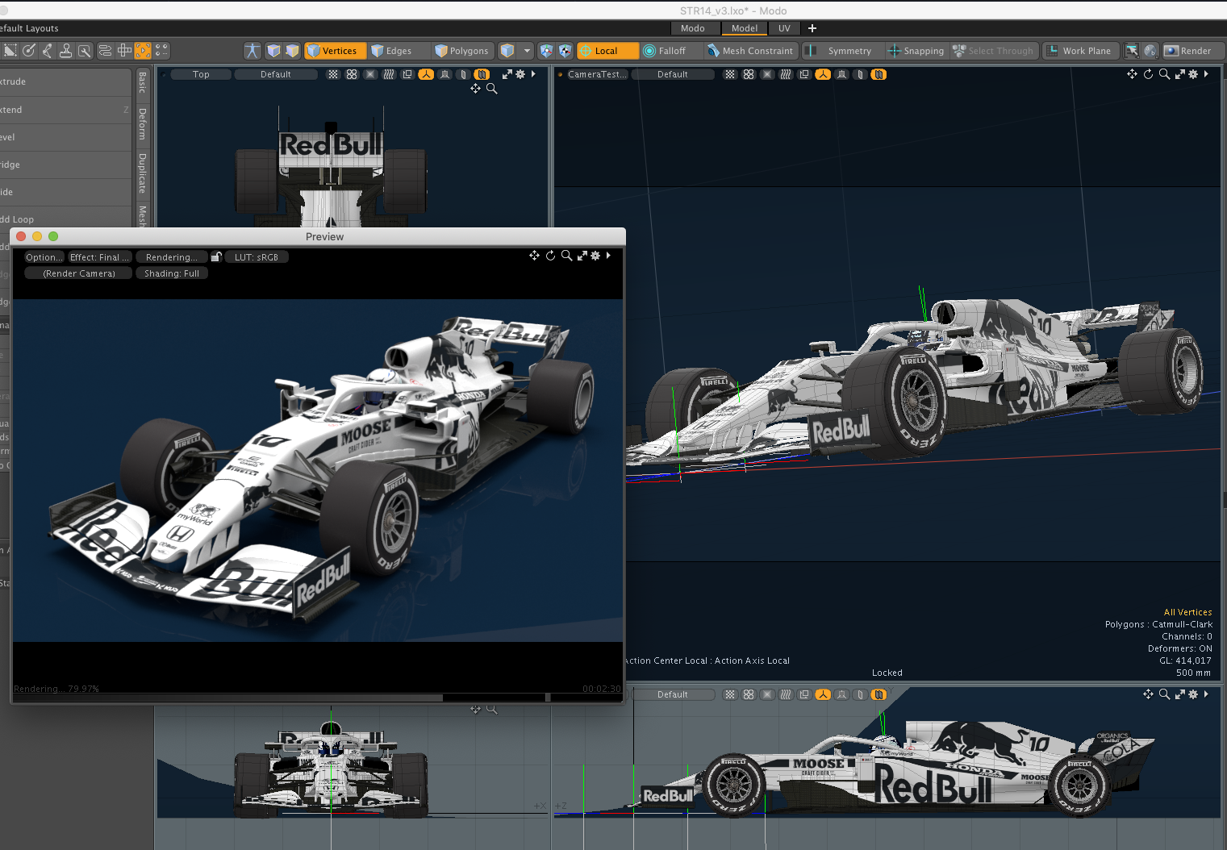
Task: Open Default shading dropdown in camera viewport
Action: 673,74
